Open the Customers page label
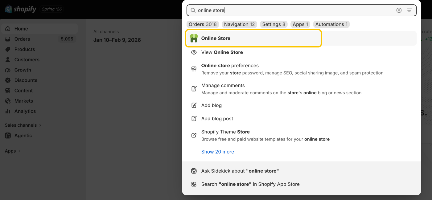This screenshot has height=200, width=432. pyautogui.click(x=27, y=60)
